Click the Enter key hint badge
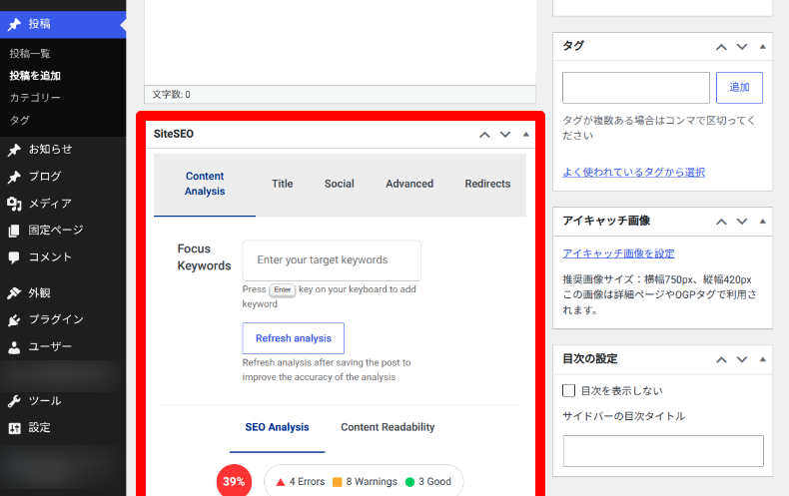This screenshot has width=789, height=496. pos(283,289)
